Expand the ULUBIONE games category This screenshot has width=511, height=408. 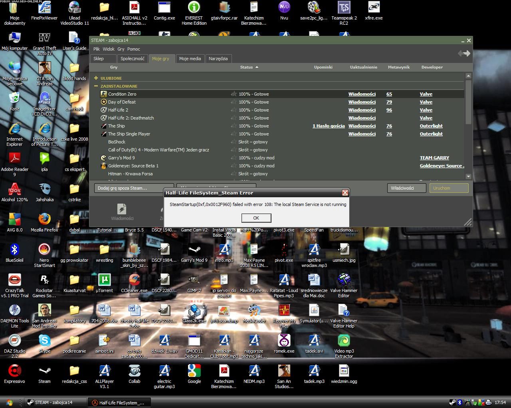(x=96, y=78)
